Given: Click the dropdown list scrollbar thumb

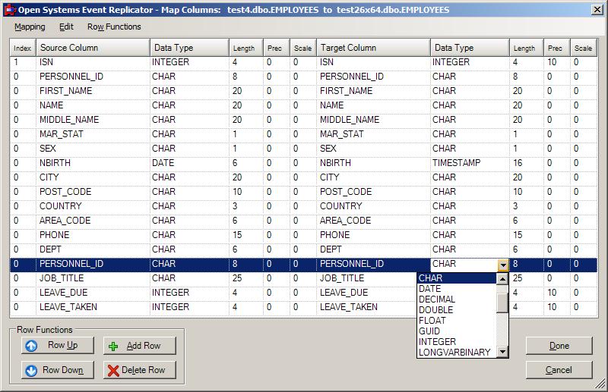Looking at the screenshot, I should pyautogui.click(x=502, y=303).
